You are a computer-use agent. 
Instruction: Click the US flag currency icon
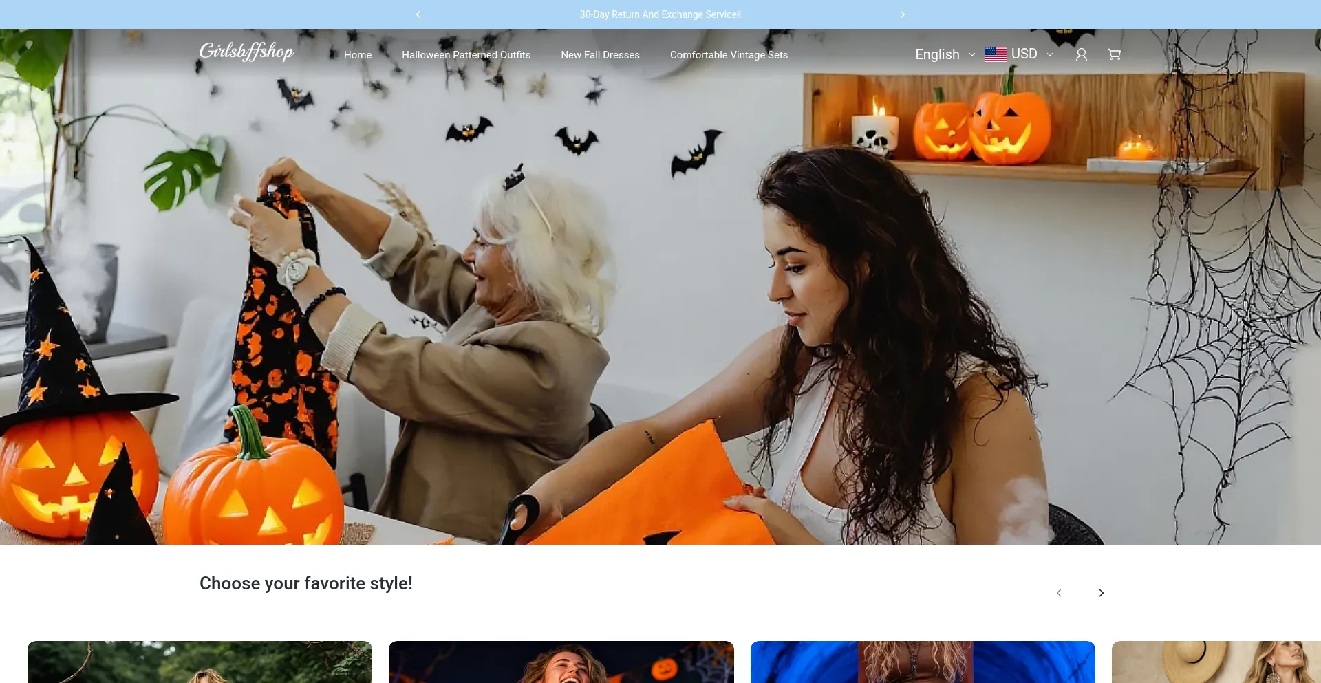point(996,54)
